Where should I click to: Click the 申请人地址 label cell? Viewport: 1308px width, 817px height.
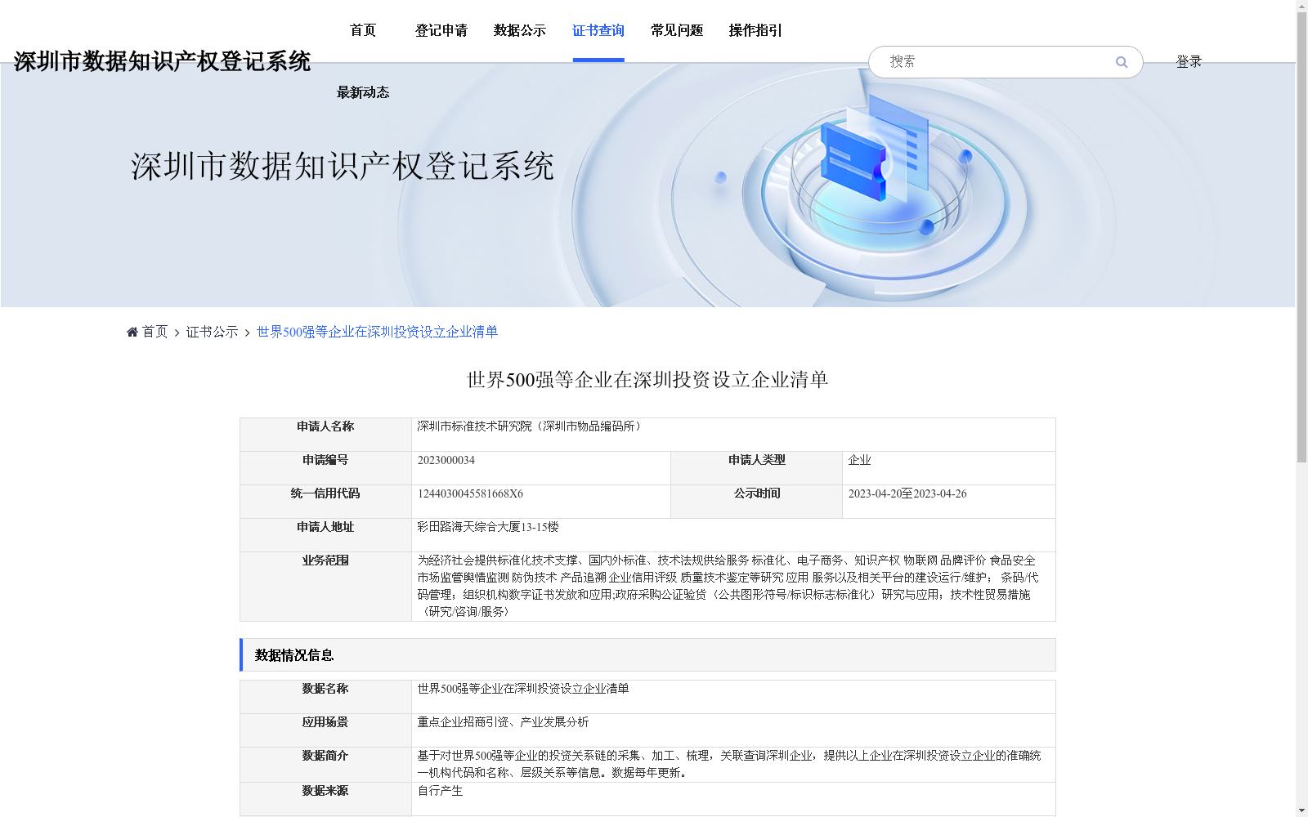325,535
